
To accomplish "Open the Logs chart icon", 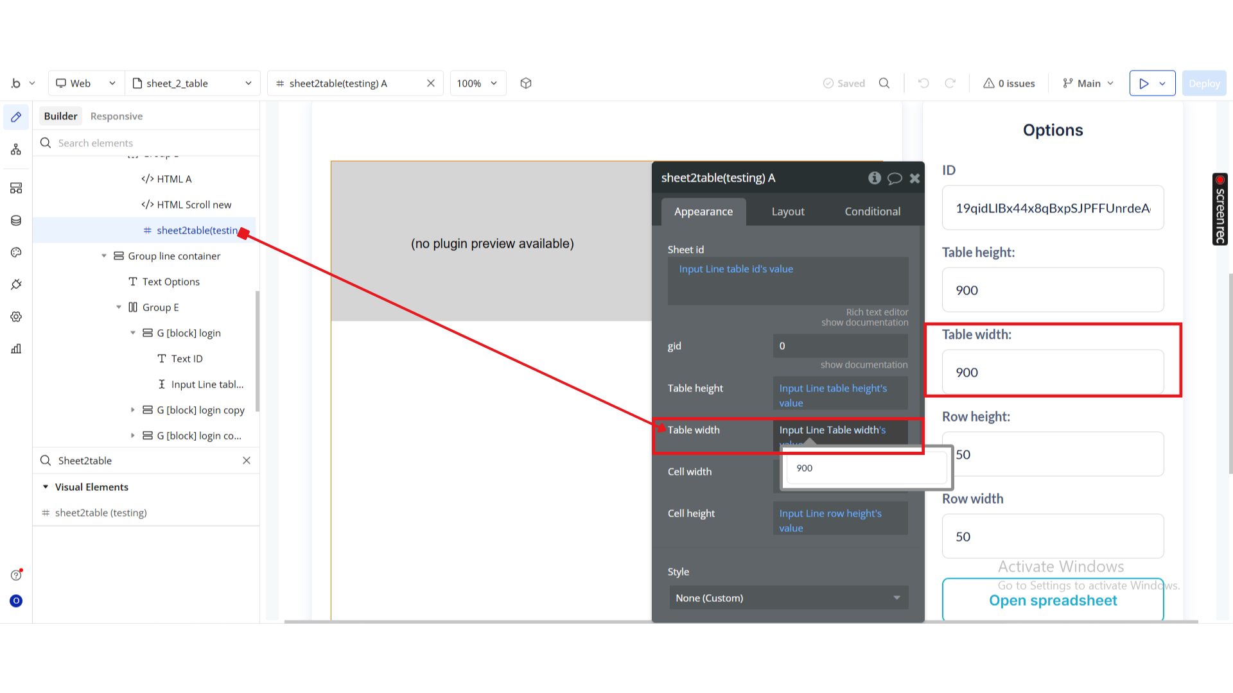I will [16, 349].
